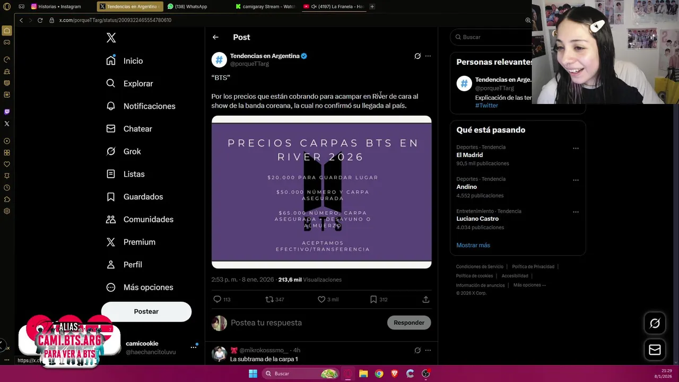The width and height of the screenshot is (679, 382).
Task: Expand Más opciones menu
Action: (x=140, y=287)
